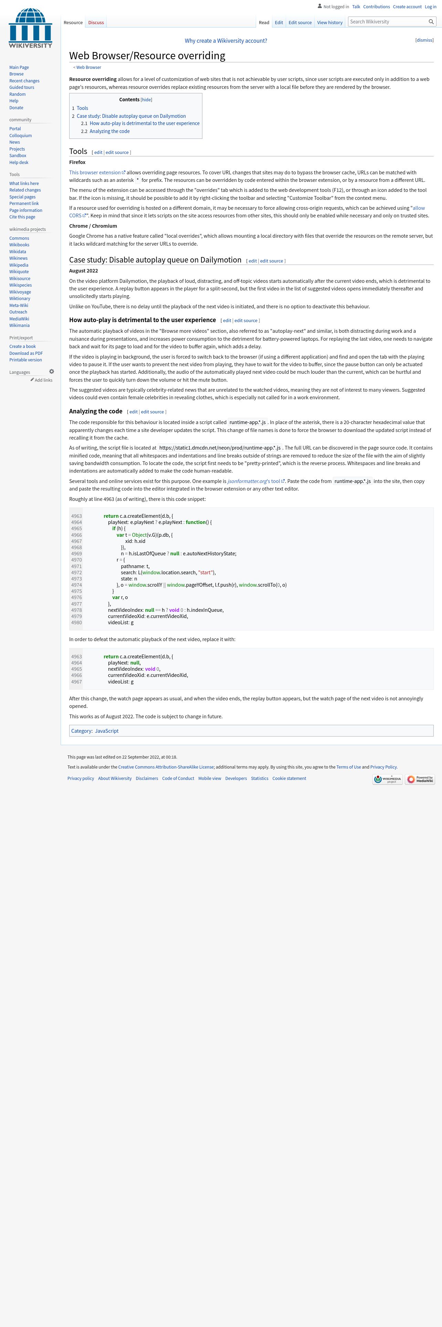Click the Log in link
Image resolution: width=442 pixels, height=1327 pixels.
click(x=430, y=7)
